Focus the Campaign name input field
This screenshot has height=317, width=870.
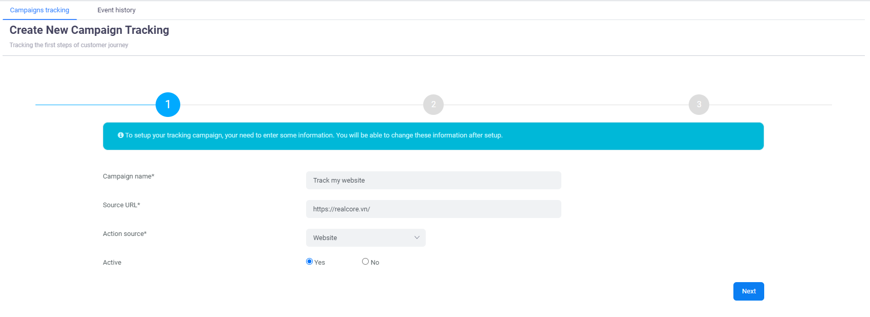pos(433,181)
